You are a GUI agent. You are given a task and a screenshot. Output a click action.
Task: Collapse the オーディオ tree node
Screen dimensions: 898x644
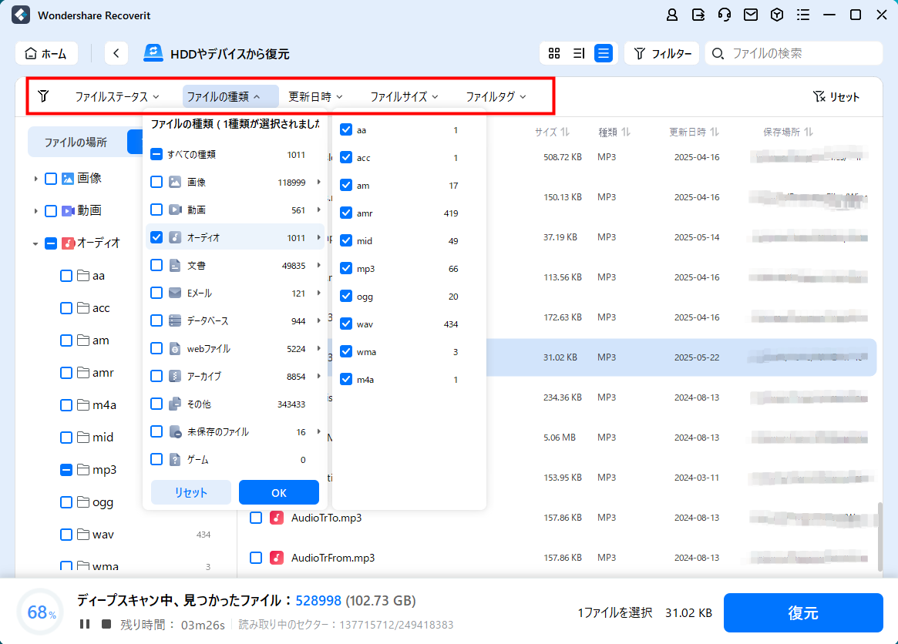(35, 243)
